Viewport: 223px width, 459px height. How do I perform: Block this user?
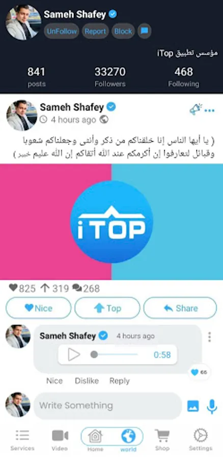[123, 31]
